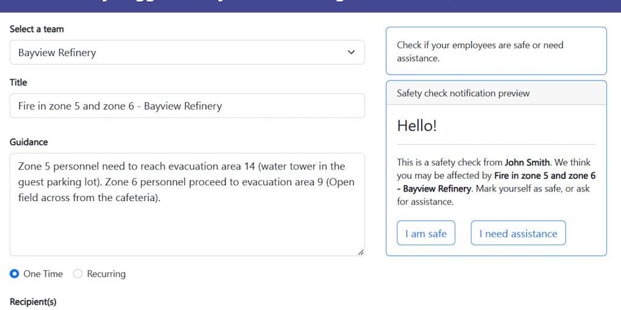621x310 pixels.
Task: Click the 'One Time' option label text
Action: pyautogui.click(x=43, y=274)
